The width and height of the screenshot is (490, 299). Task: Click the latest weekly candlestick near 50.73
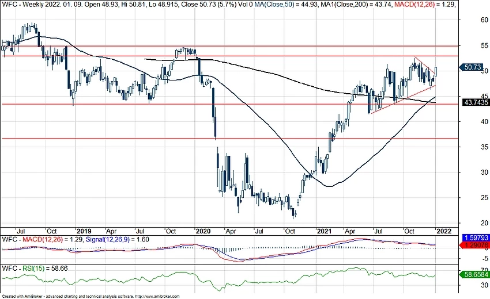(436, 71)
